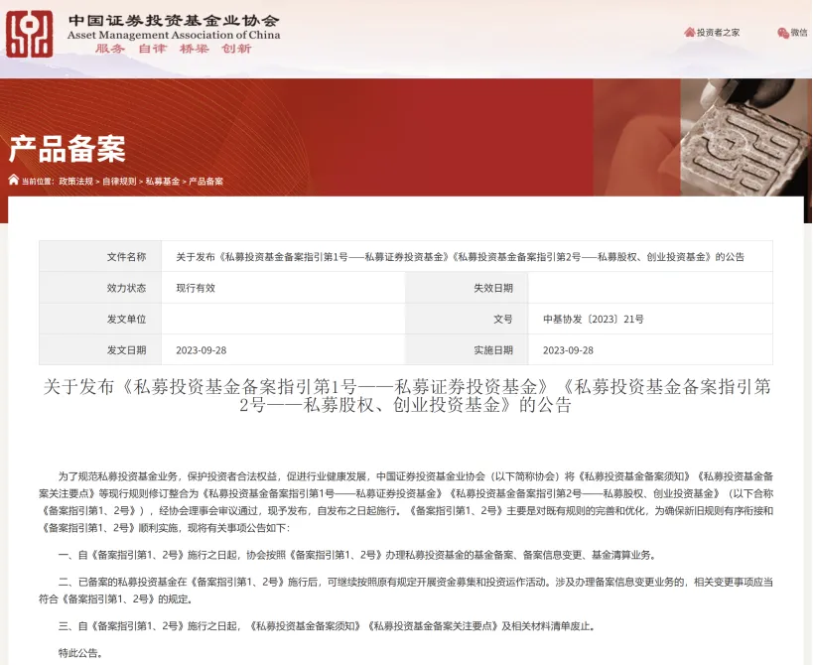Click the file name text in table
This screenshot has height=665, width=813.
click(x=460, y=257)
